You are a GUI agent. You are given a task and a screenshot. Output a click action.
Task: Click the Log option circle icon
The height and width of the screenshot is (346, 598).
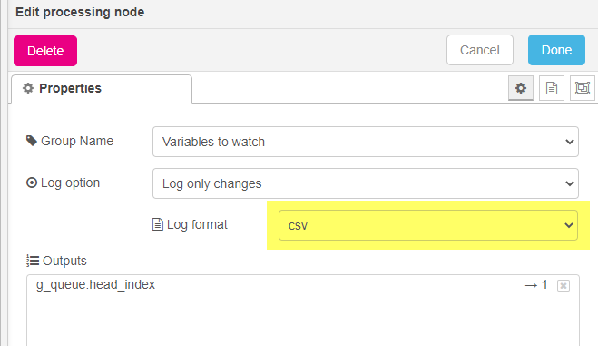[x=31, y=183]
